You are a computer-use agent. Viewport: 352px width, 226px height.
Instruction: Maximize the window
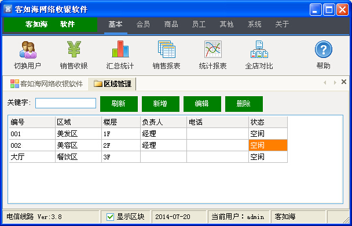(329, 10)
